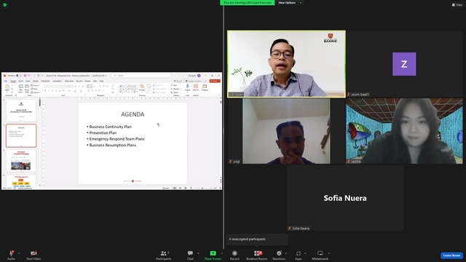Click Present in Teams button
Image resolution: width=466 pixels, height=262 pixels.
point(194,81)
